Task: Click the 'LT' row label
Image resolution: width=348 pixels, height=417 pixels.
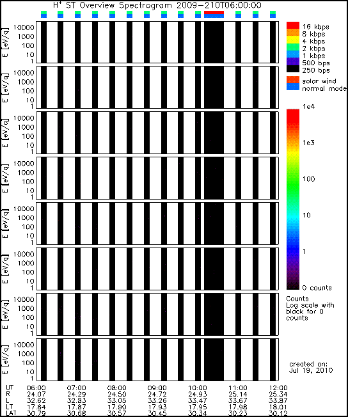Action: tap(9, 407)
